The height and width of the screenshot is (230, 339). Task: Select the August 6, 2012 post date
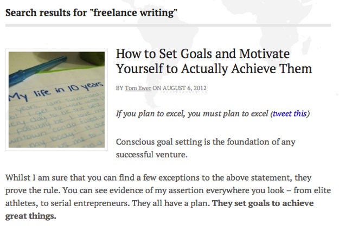pos(186,88)
